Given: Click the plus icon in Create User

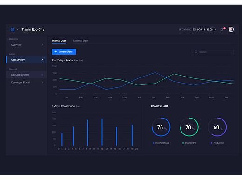Looking at the screenshot, I should pos(56,52).
